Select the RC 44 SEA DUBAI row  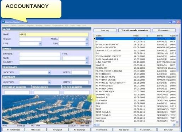(135, 89)
